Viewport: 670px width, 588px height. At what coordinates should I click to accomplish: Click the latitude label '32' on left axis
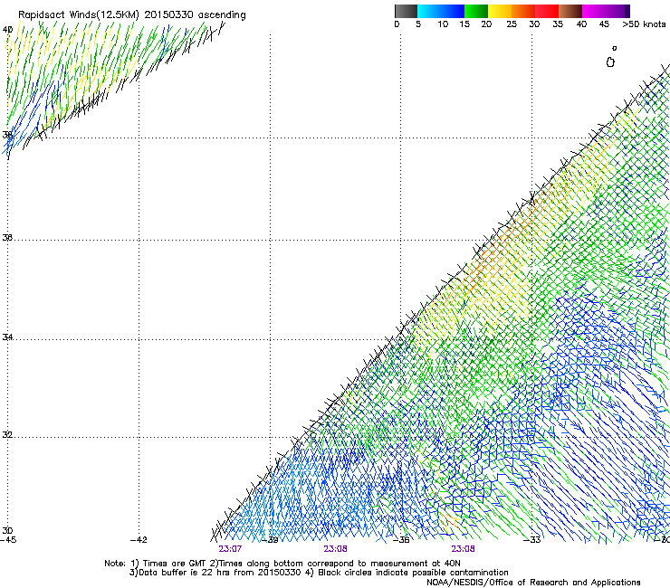[7, 435]
